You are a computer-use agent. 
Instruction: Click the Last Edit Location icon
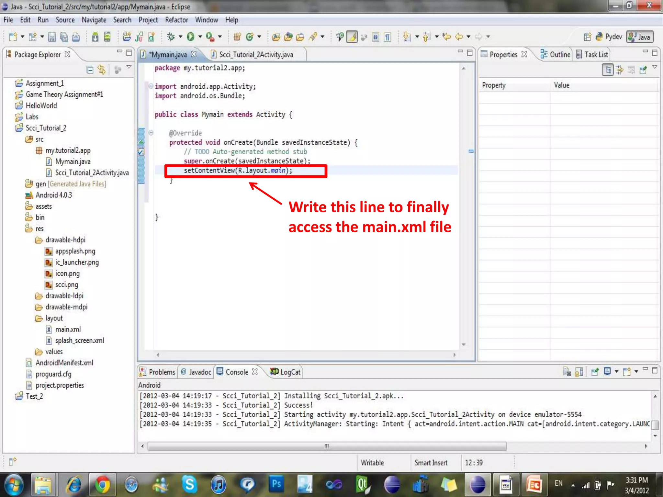pos(446,37)
